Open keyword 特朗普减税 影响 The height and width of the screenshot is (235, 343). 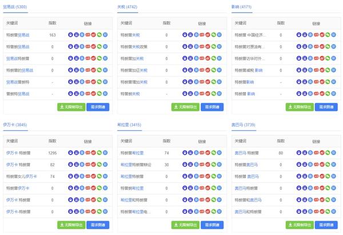249,70
